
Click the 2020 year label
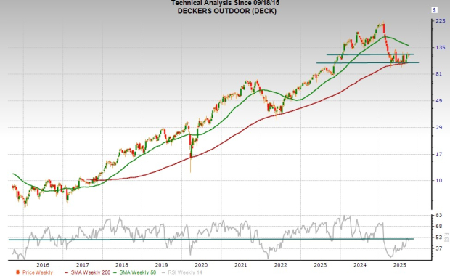[201, 265]
